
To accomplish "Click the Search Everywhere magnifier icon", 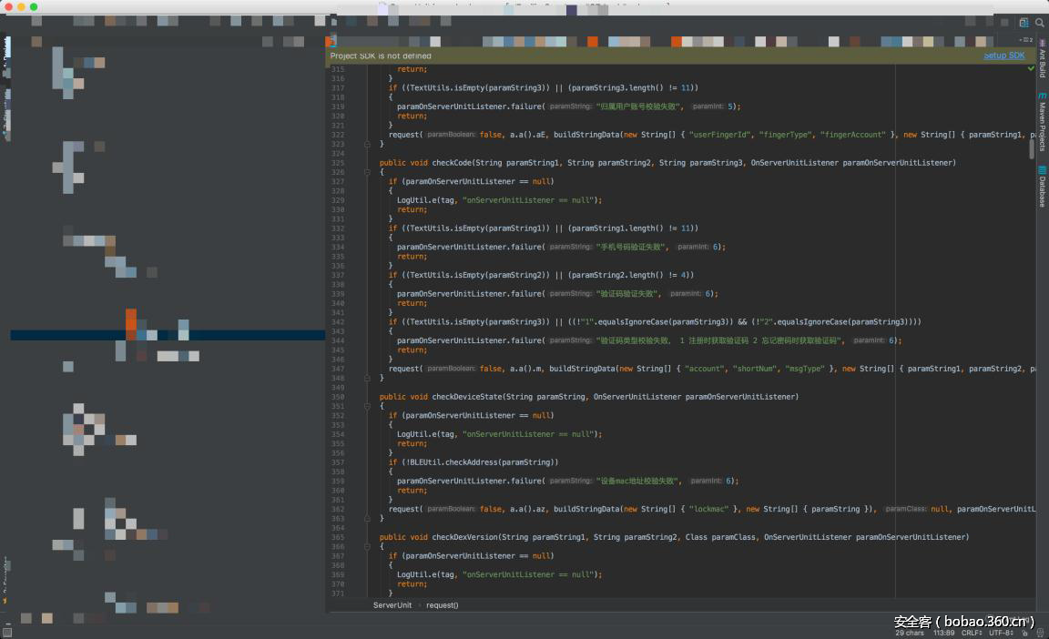I will (1039, 23).
